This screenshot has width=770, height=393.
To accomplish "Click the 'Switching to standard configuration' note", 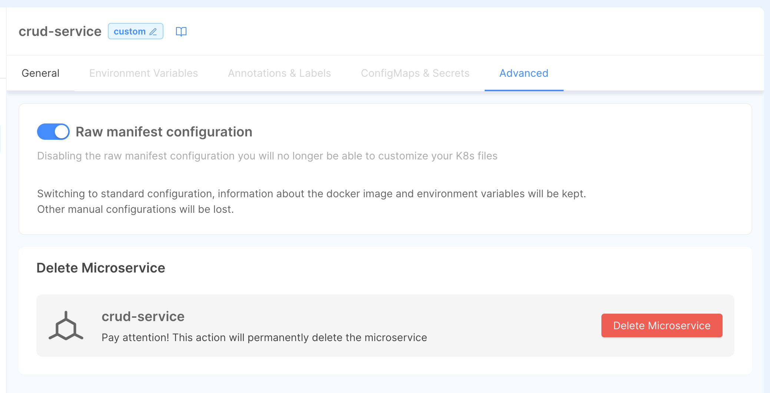I will pos(311,194).
